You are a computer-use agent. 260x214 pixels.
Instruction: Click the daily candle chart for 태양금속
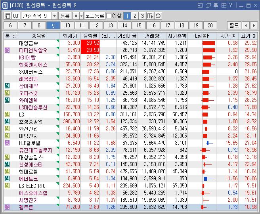point(208,43)
